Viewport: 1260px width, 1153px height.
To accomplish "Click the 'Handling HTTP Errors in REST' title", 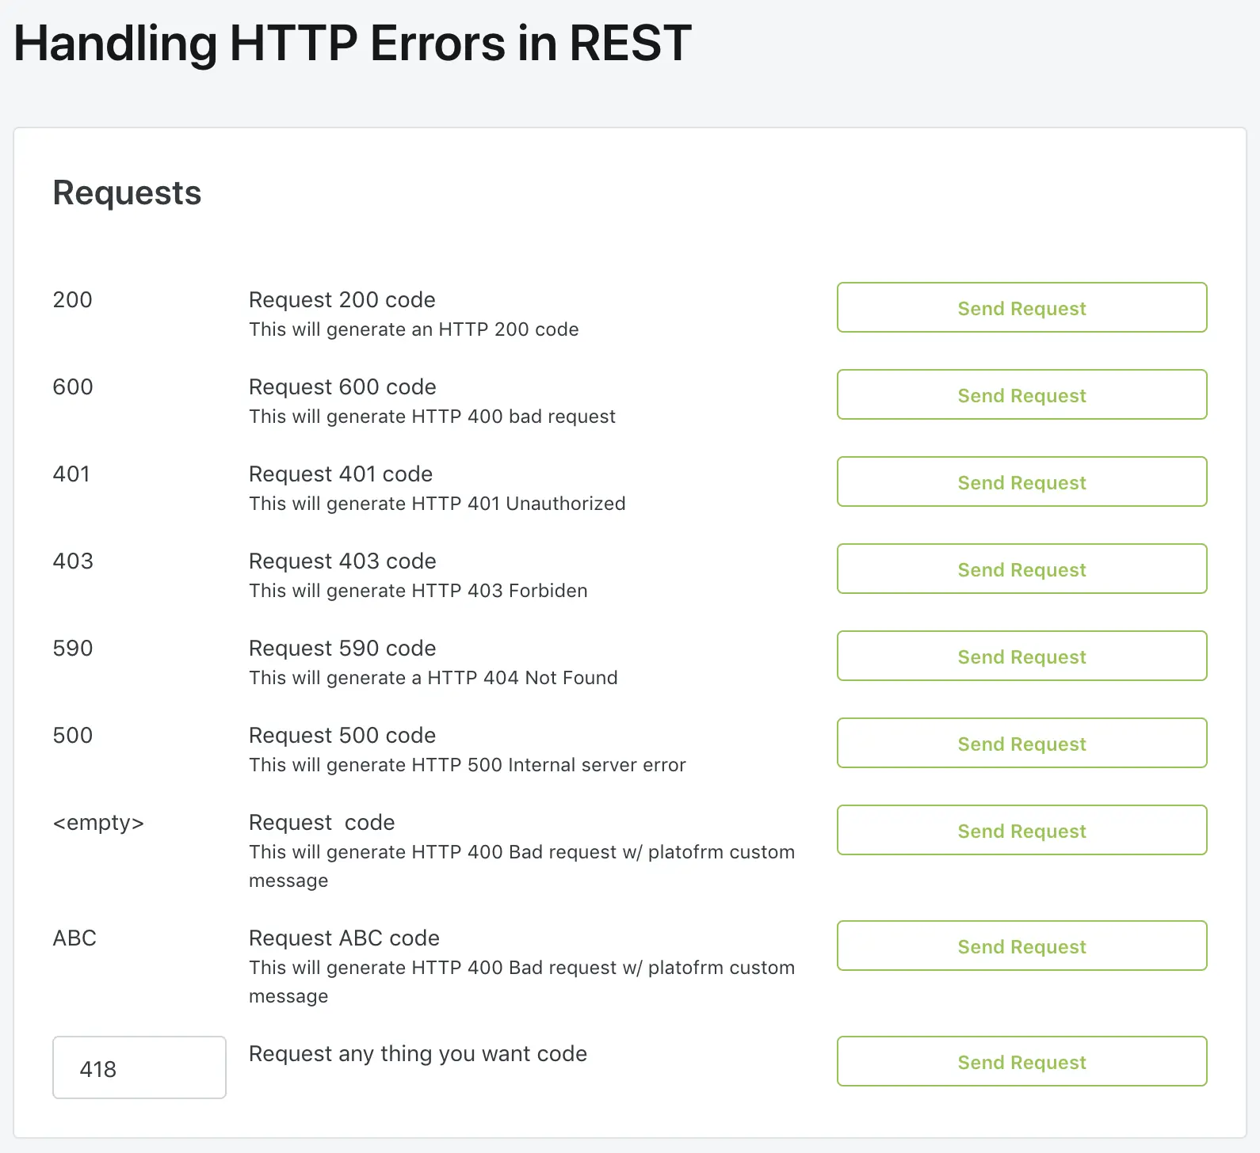I will coord(353,43).
